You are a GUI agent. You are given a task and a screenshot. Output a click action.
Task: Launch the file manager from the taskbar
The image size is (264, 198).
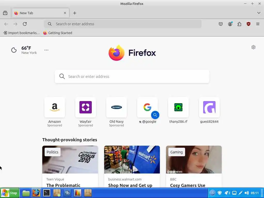[x=26, y=193]
